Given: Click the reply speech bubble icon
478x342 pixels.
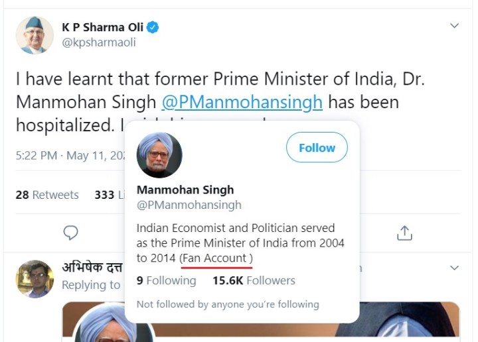Looking at the screenshot, I should [x=71, y=233].
